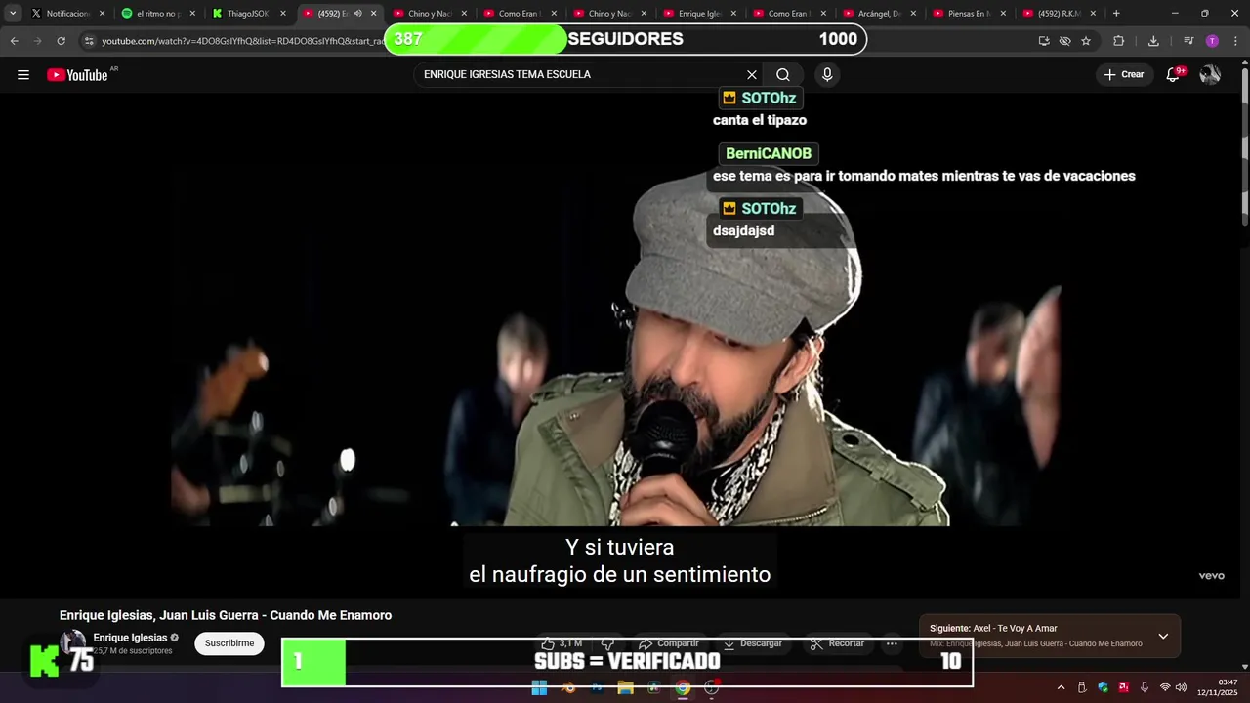Image resolution: width=1250 pixels, height=703 pixels.
Task: Open the taskbar microphone tray icon
Action: coord(1145,688)
